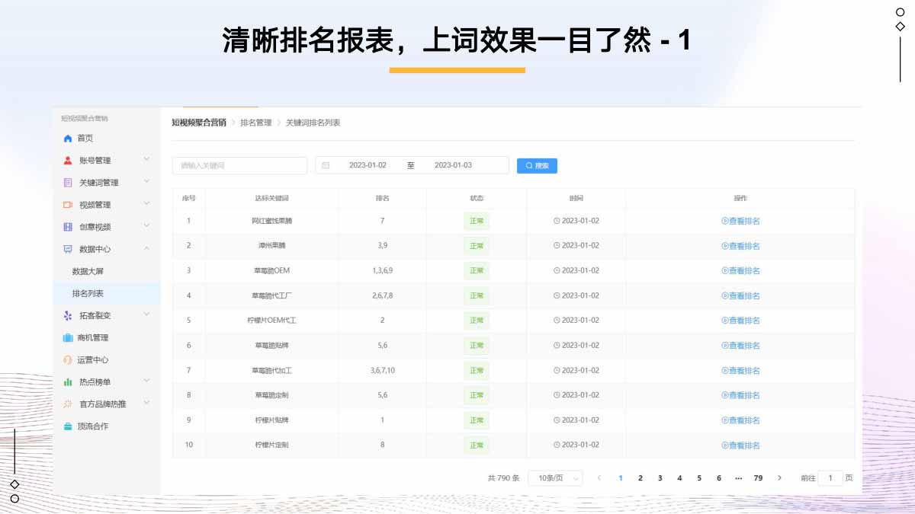Expand the 官方品牌热推 menu chevron
Viewport: 915px width, 514px height.
click(x=146, y=403)
